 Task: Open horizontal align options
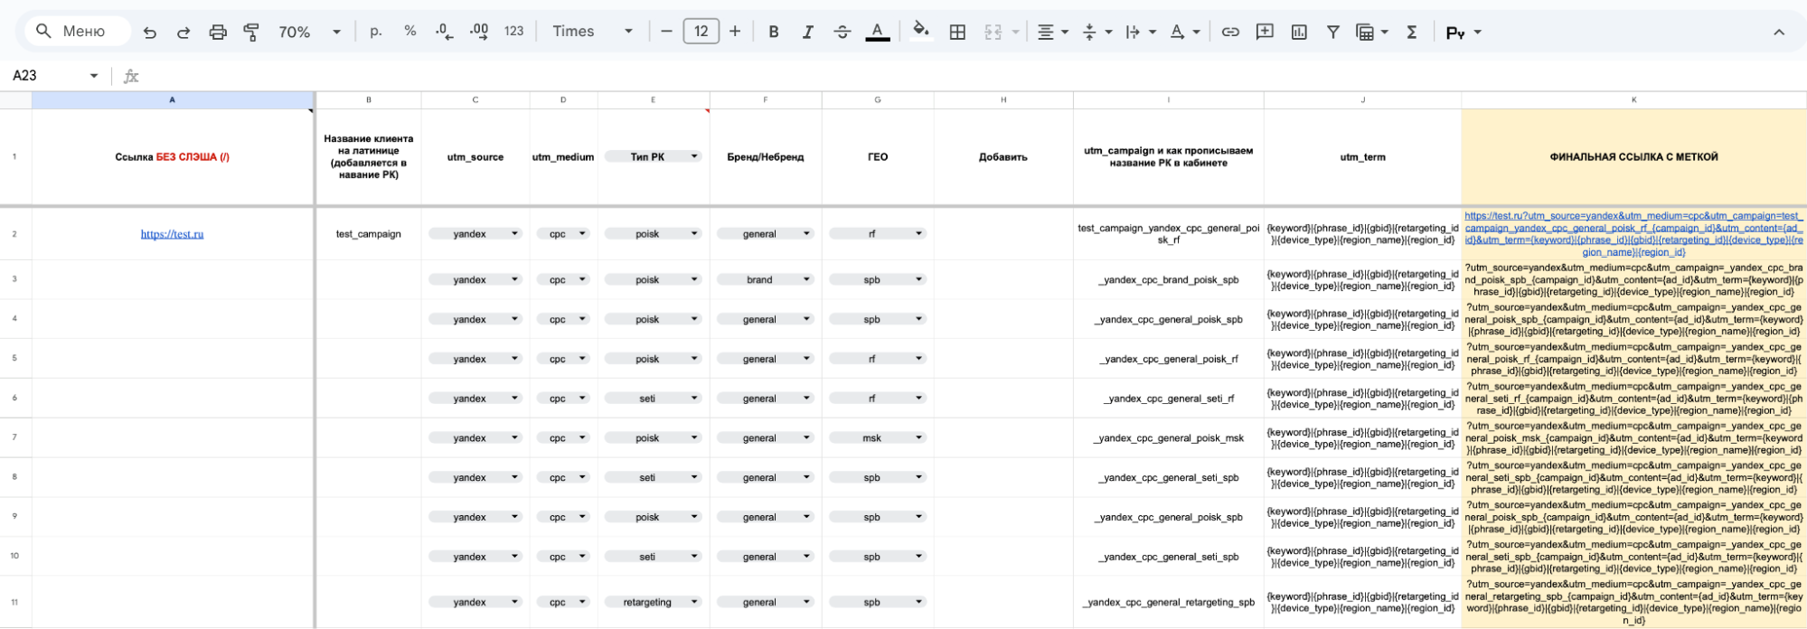click(1053, 32)
